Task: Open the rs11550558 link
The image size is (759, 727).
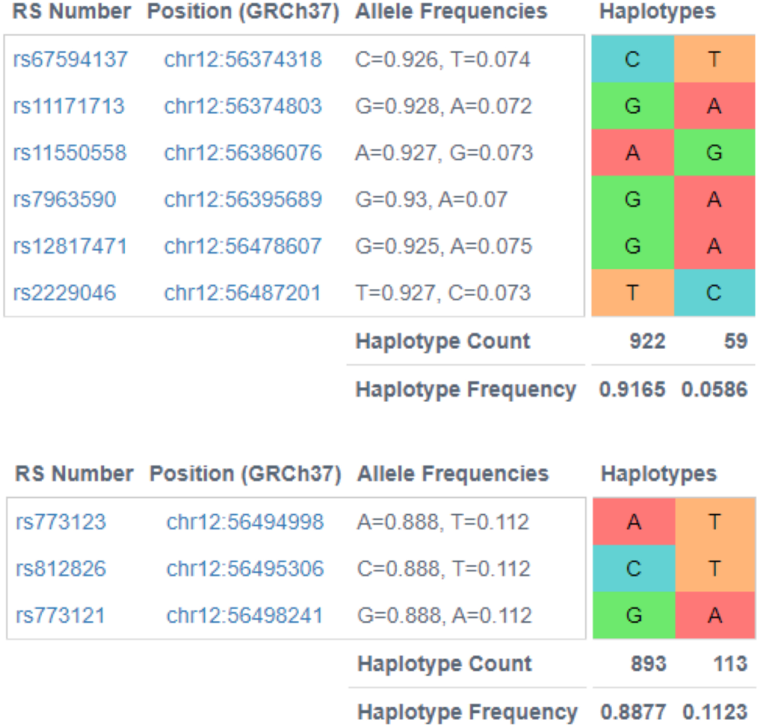Action: (70, 153)
